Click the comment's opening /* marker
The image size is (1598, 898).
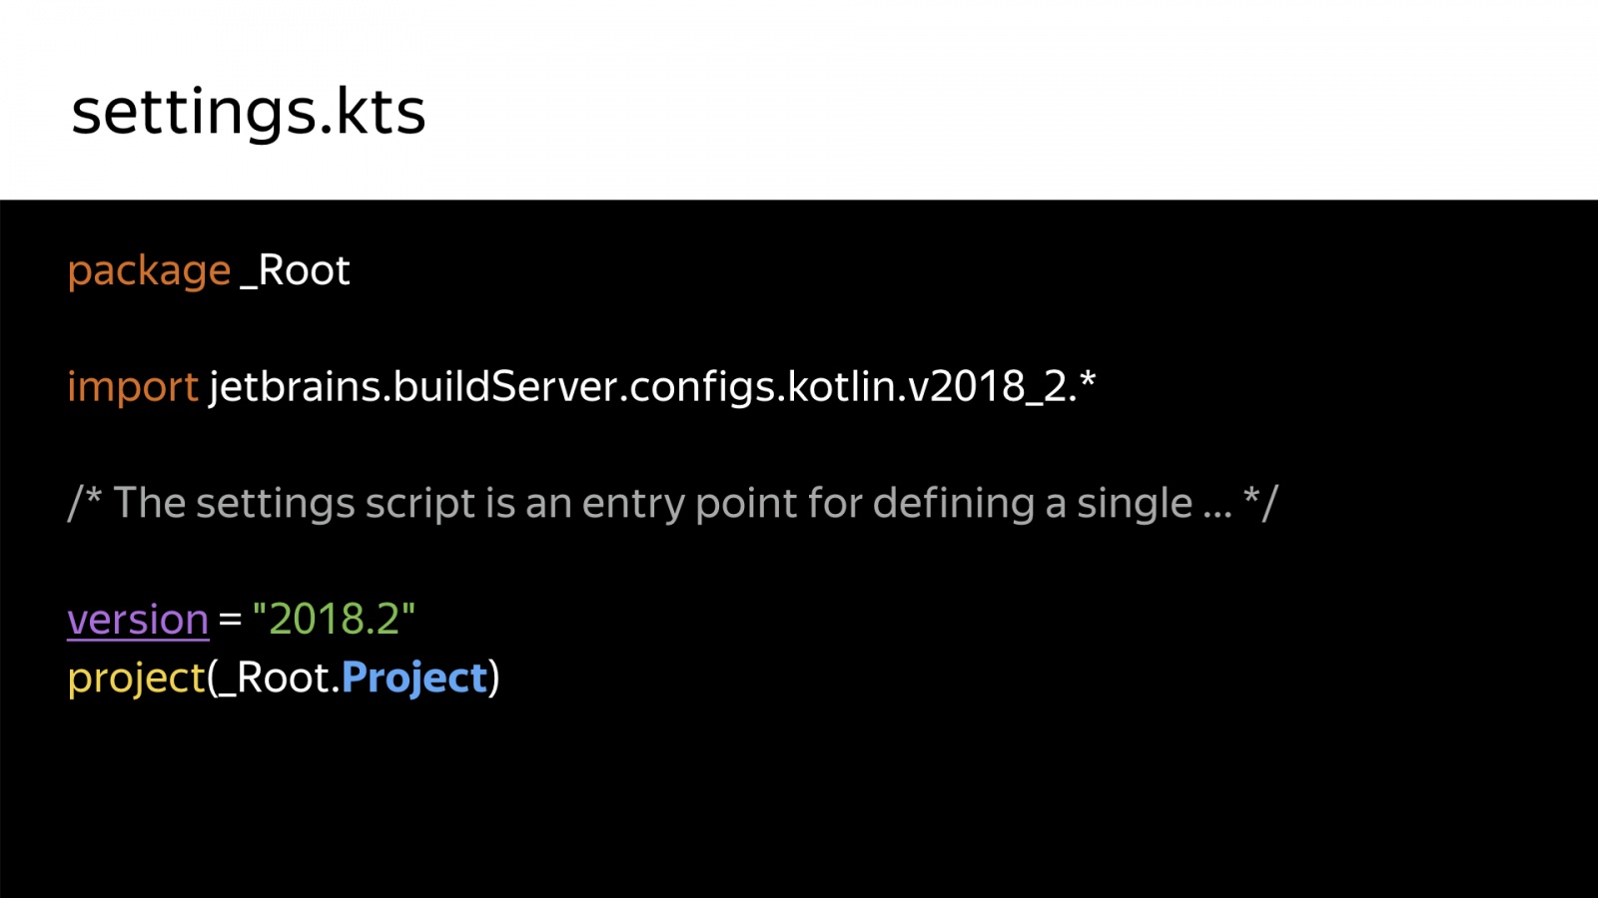(85, 503)
